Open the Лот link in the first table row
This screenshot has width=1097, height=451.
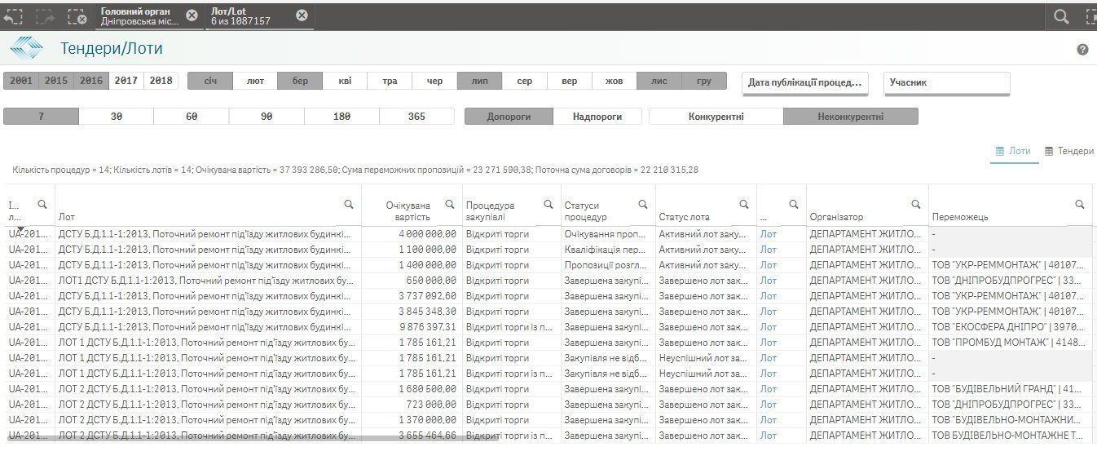point(768,234)
